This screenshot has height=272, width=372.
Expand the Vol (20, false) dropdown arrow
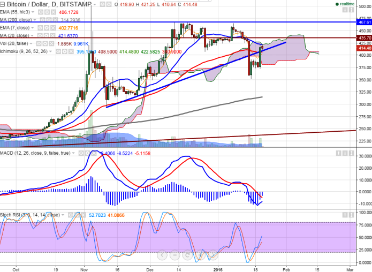point(31,43)
